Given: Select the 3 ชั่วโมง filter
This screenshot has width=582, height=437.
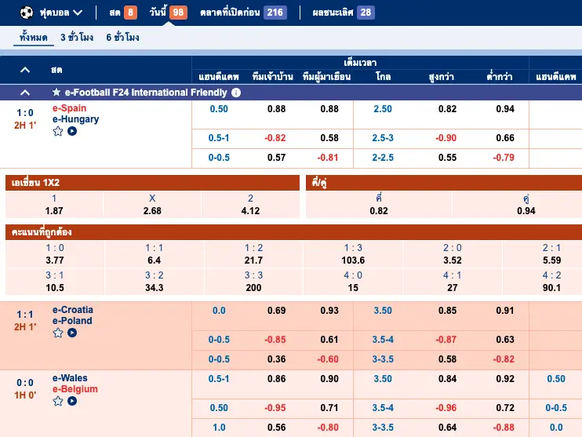Looking at the screenshot, I should (77, 38).
